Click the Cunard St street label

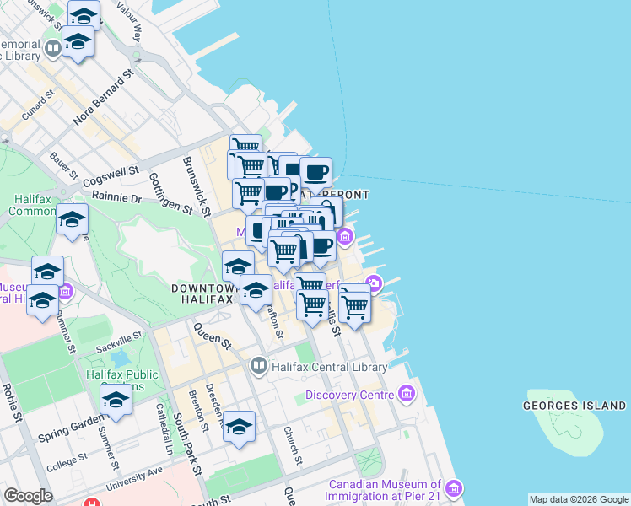(38, 105)
